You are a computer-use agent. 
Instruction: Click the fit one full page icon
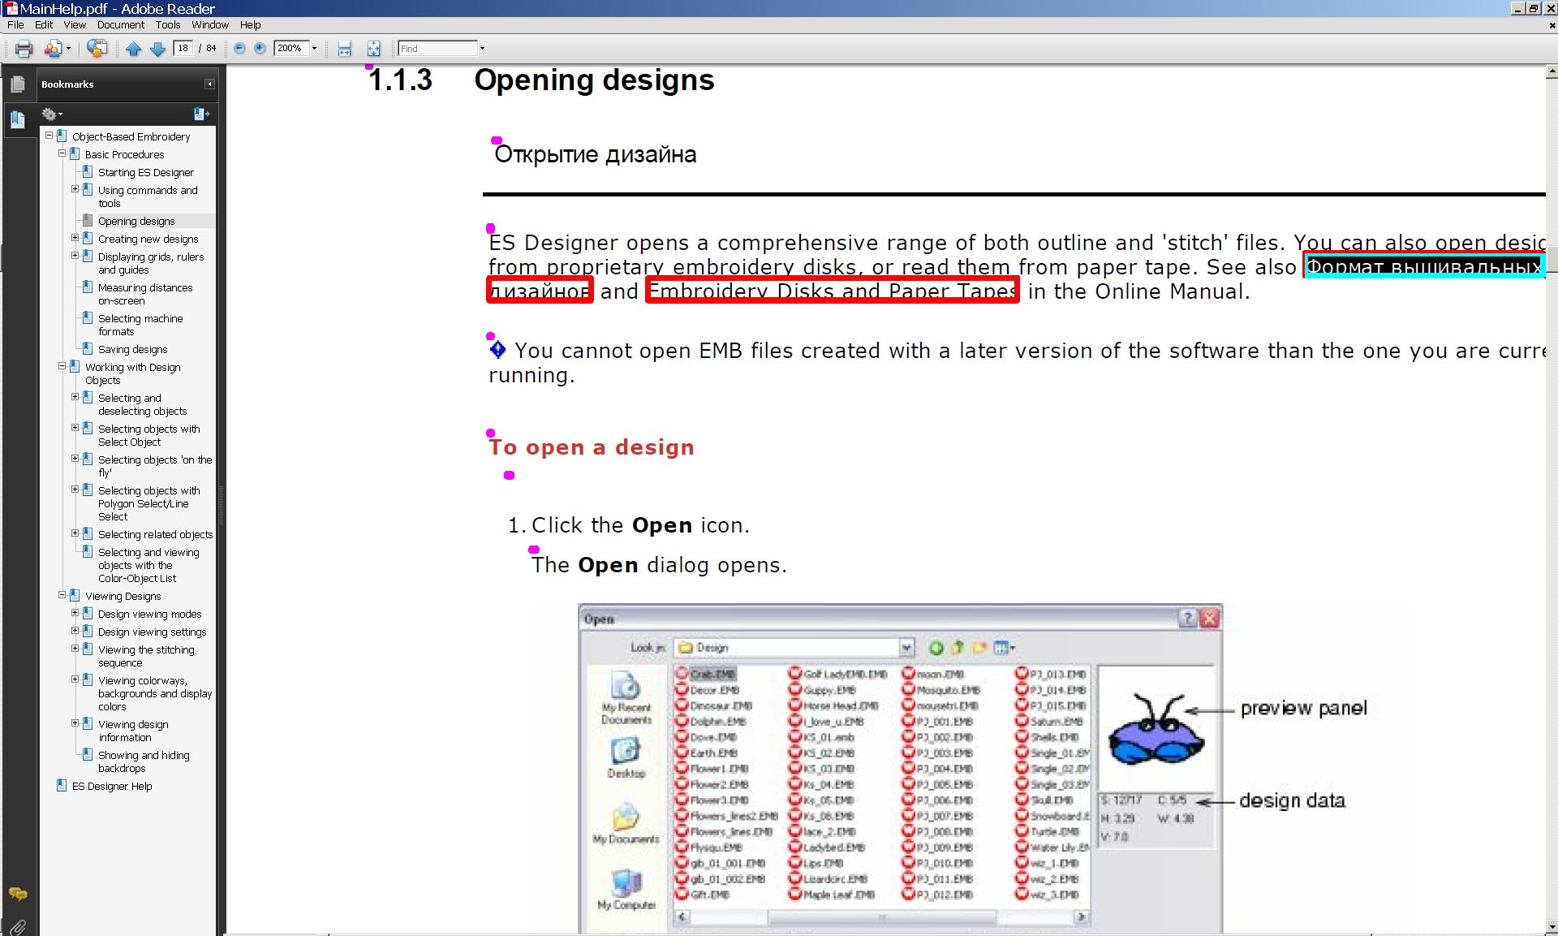coord(373,49)
